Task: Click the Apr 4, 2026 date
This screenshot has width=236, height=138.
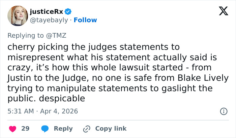Action: (x=59, y=111)
